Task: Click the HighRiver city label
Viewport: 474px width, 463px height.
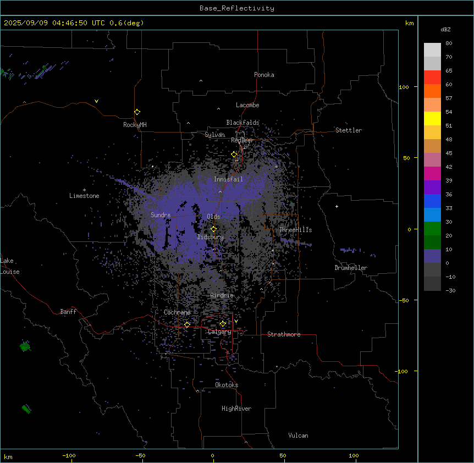Action: tap(236, 409)
